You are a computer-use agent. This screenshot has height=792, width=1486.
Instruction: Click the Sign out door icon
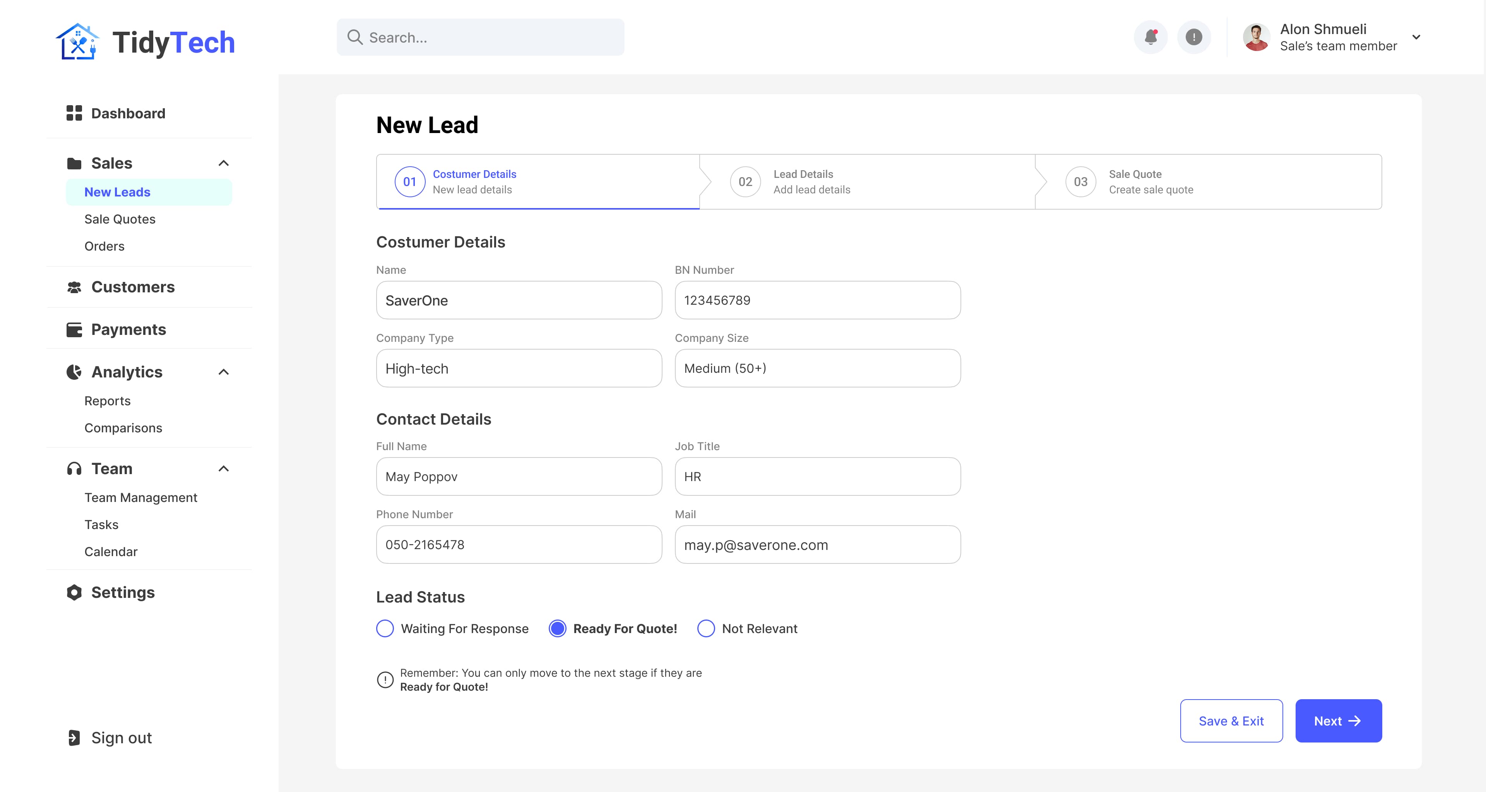(x=74, y=738)
